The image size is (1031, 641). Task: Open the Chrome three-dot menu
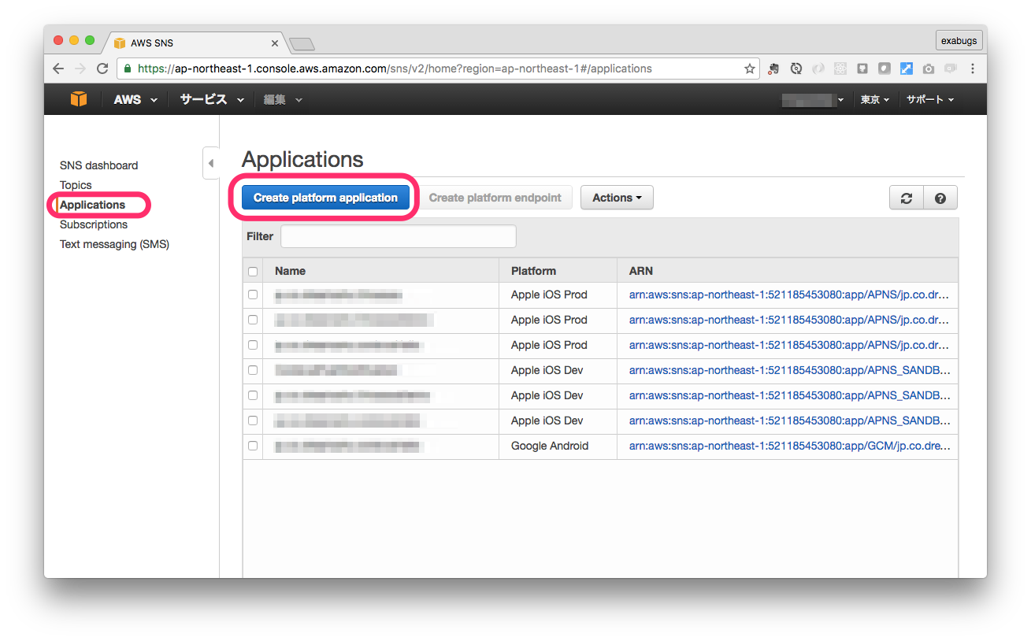pos(973,69)
